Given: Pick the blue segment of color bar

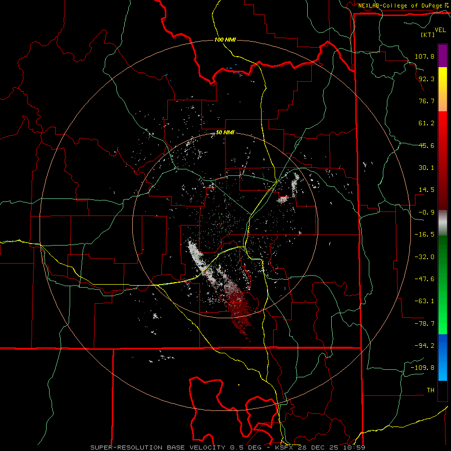Looking at the screenshot, I should click(x=442, y=357).
